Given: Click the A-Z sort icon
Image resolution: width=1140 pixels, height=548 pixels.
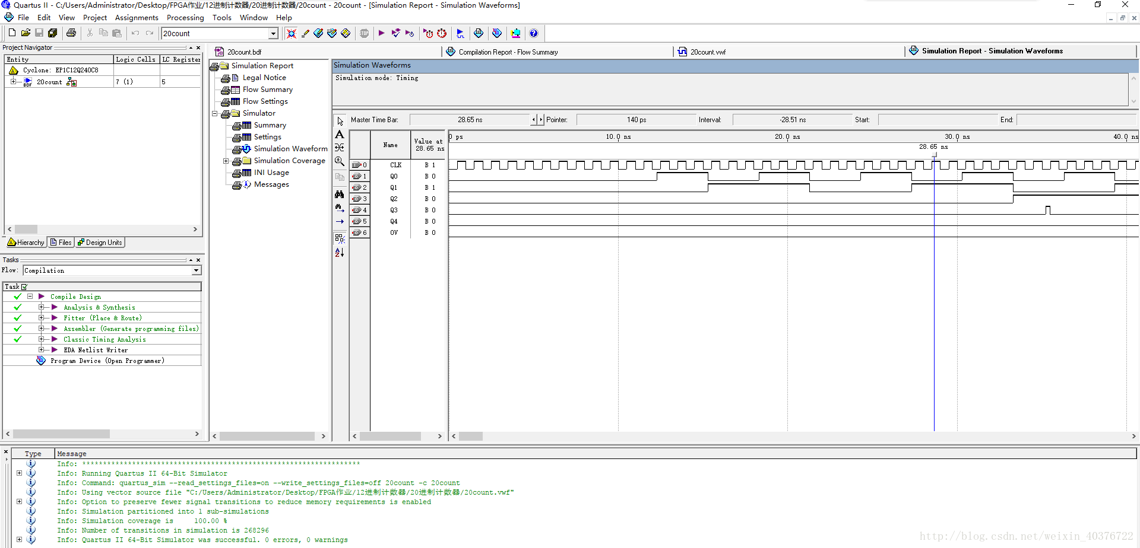Looking at the screenshot, I should click(340, 252).
